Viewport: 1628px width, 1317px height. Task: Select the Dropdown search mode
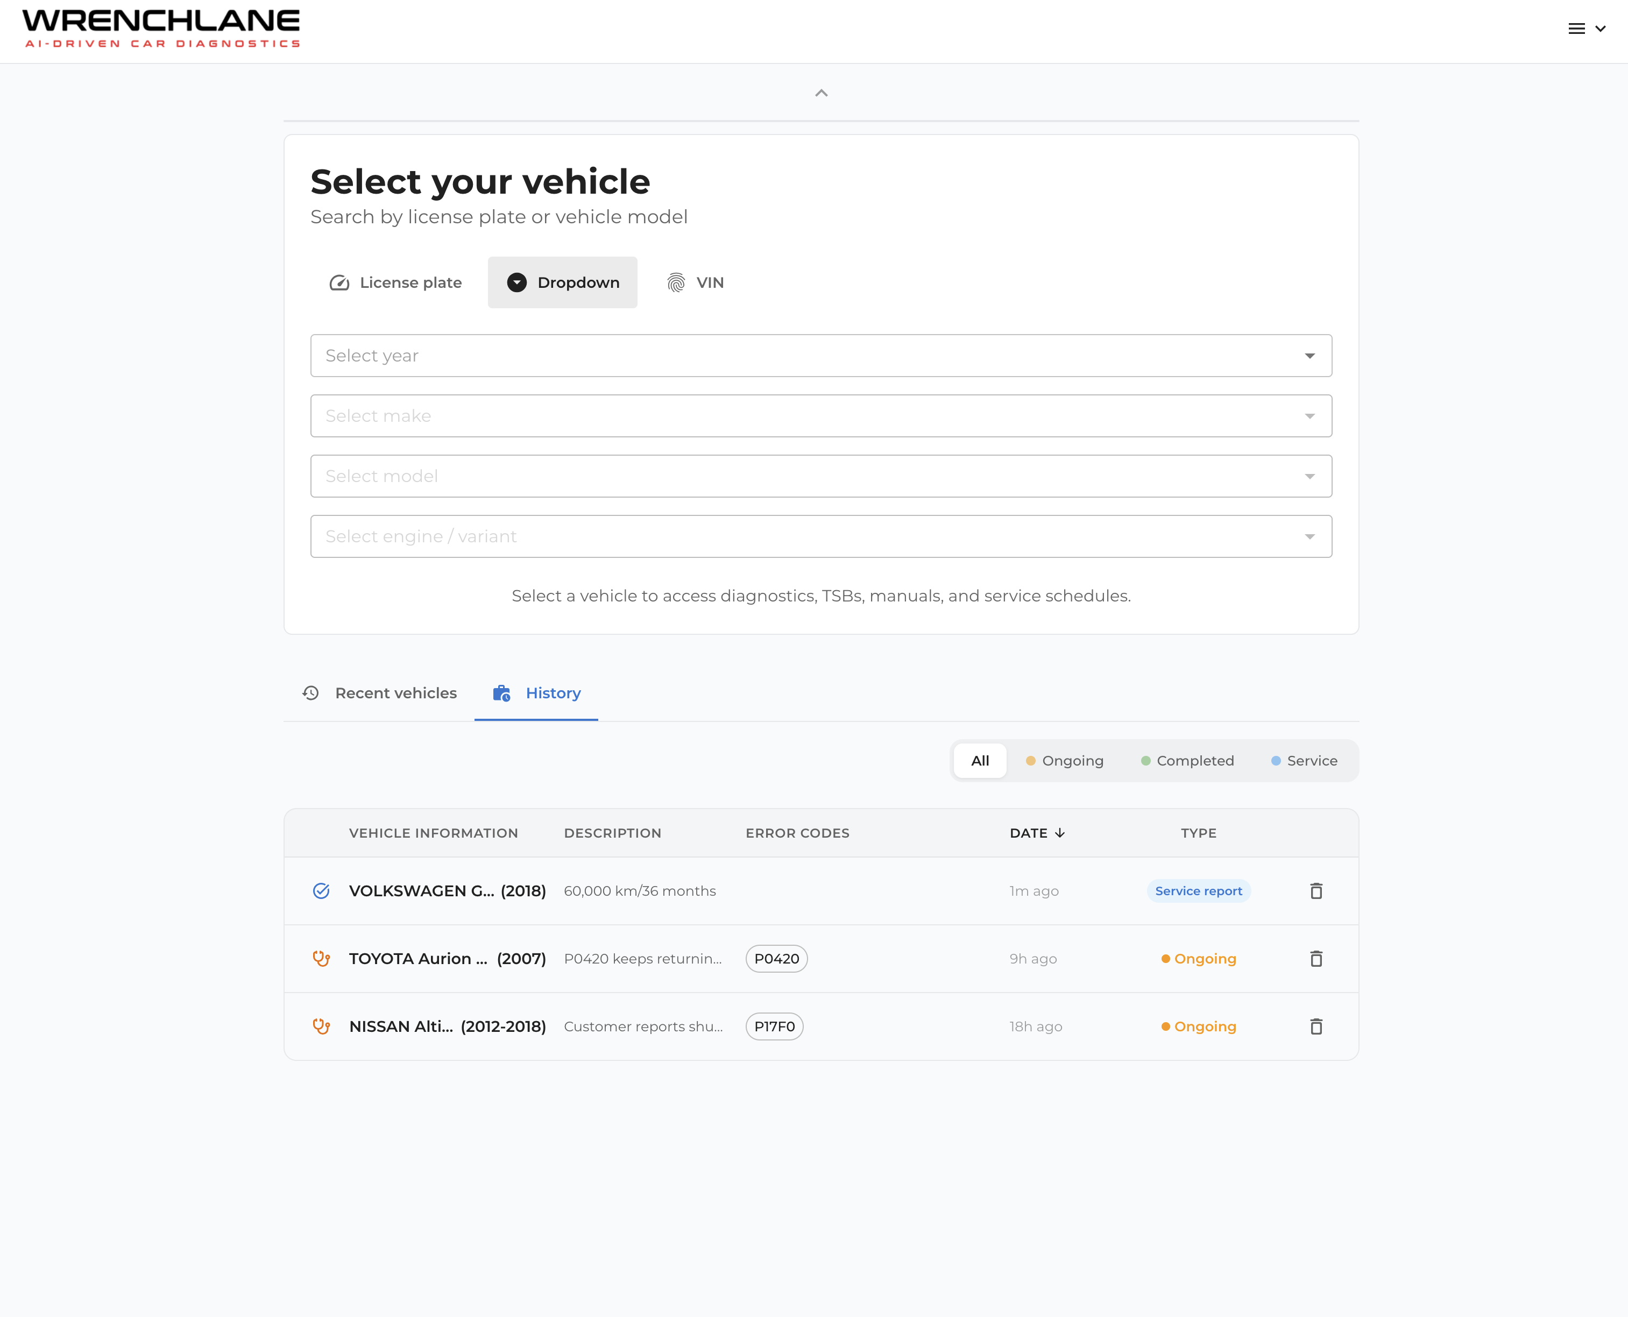(562, 282)
